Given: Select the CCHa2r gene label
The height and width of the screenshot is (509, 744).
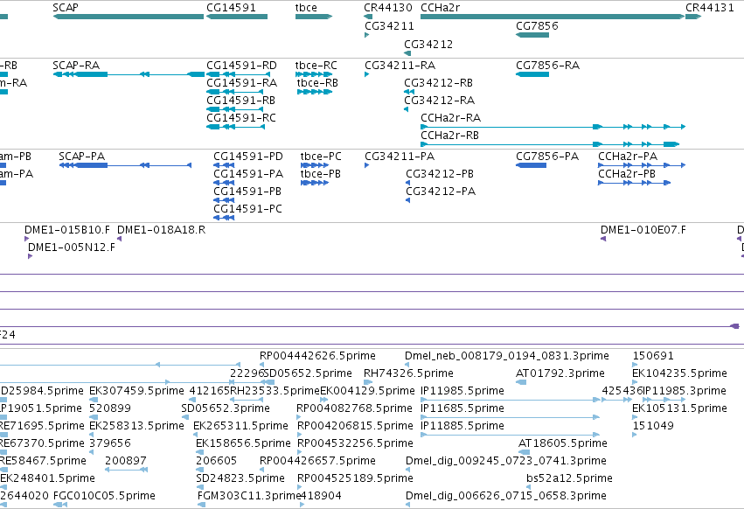Looking at the screenshot, I should pos(440,8).
